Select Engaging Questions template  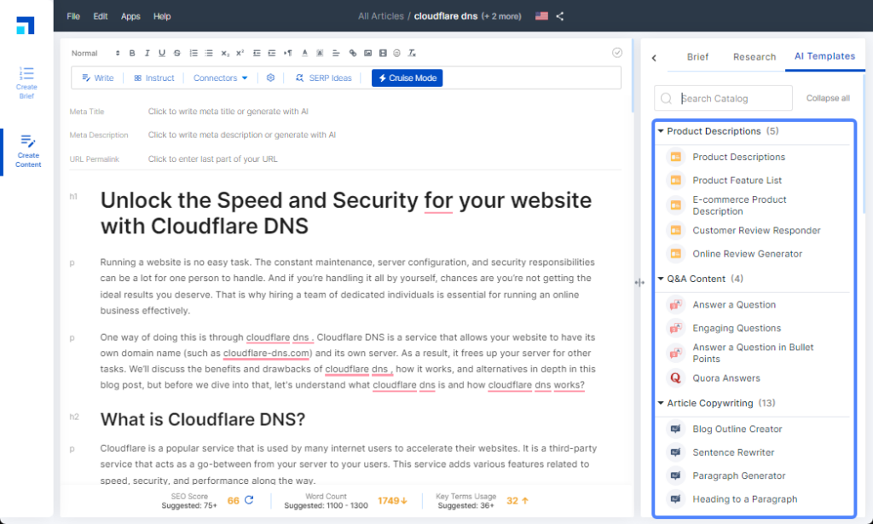pos(737,328)
